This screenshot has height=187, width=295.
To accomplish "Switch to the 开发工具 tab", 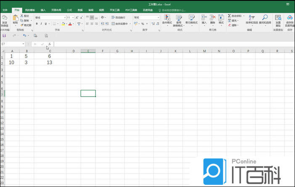I will point(115,10).
